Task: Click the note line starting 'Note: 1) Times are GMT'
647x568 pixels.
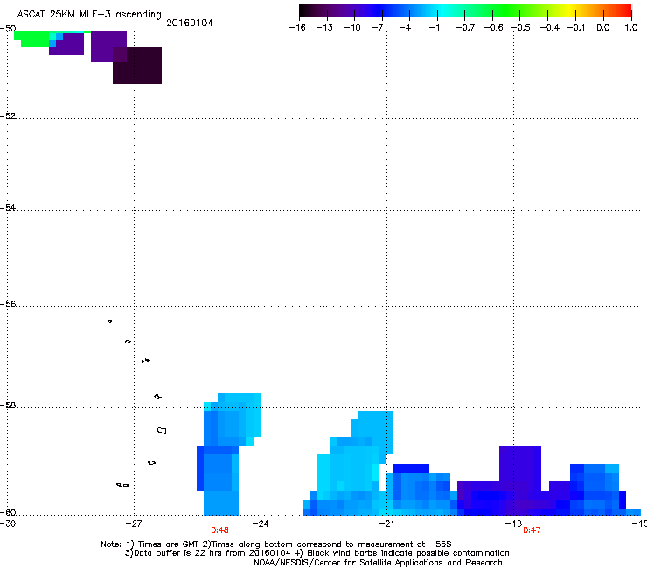Action: [x=276, y=544]
